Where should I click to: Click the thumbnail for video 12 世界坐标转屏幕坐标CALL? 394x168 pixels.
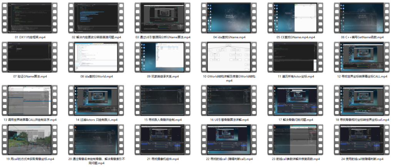click(362, 57)
